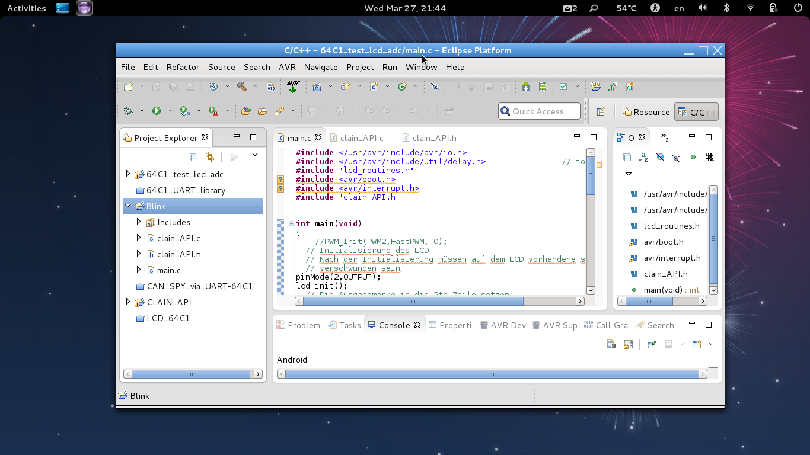Click the New file wizard icon
The height and width of the screenshot is (455, 810).
coord(128,86)
